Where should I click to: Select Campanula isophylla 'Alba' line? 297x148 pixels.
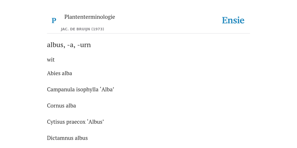coord(81,90)
